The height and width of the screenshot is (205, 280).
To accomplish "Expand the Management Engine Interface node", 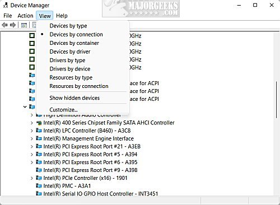I will point(32,138).
